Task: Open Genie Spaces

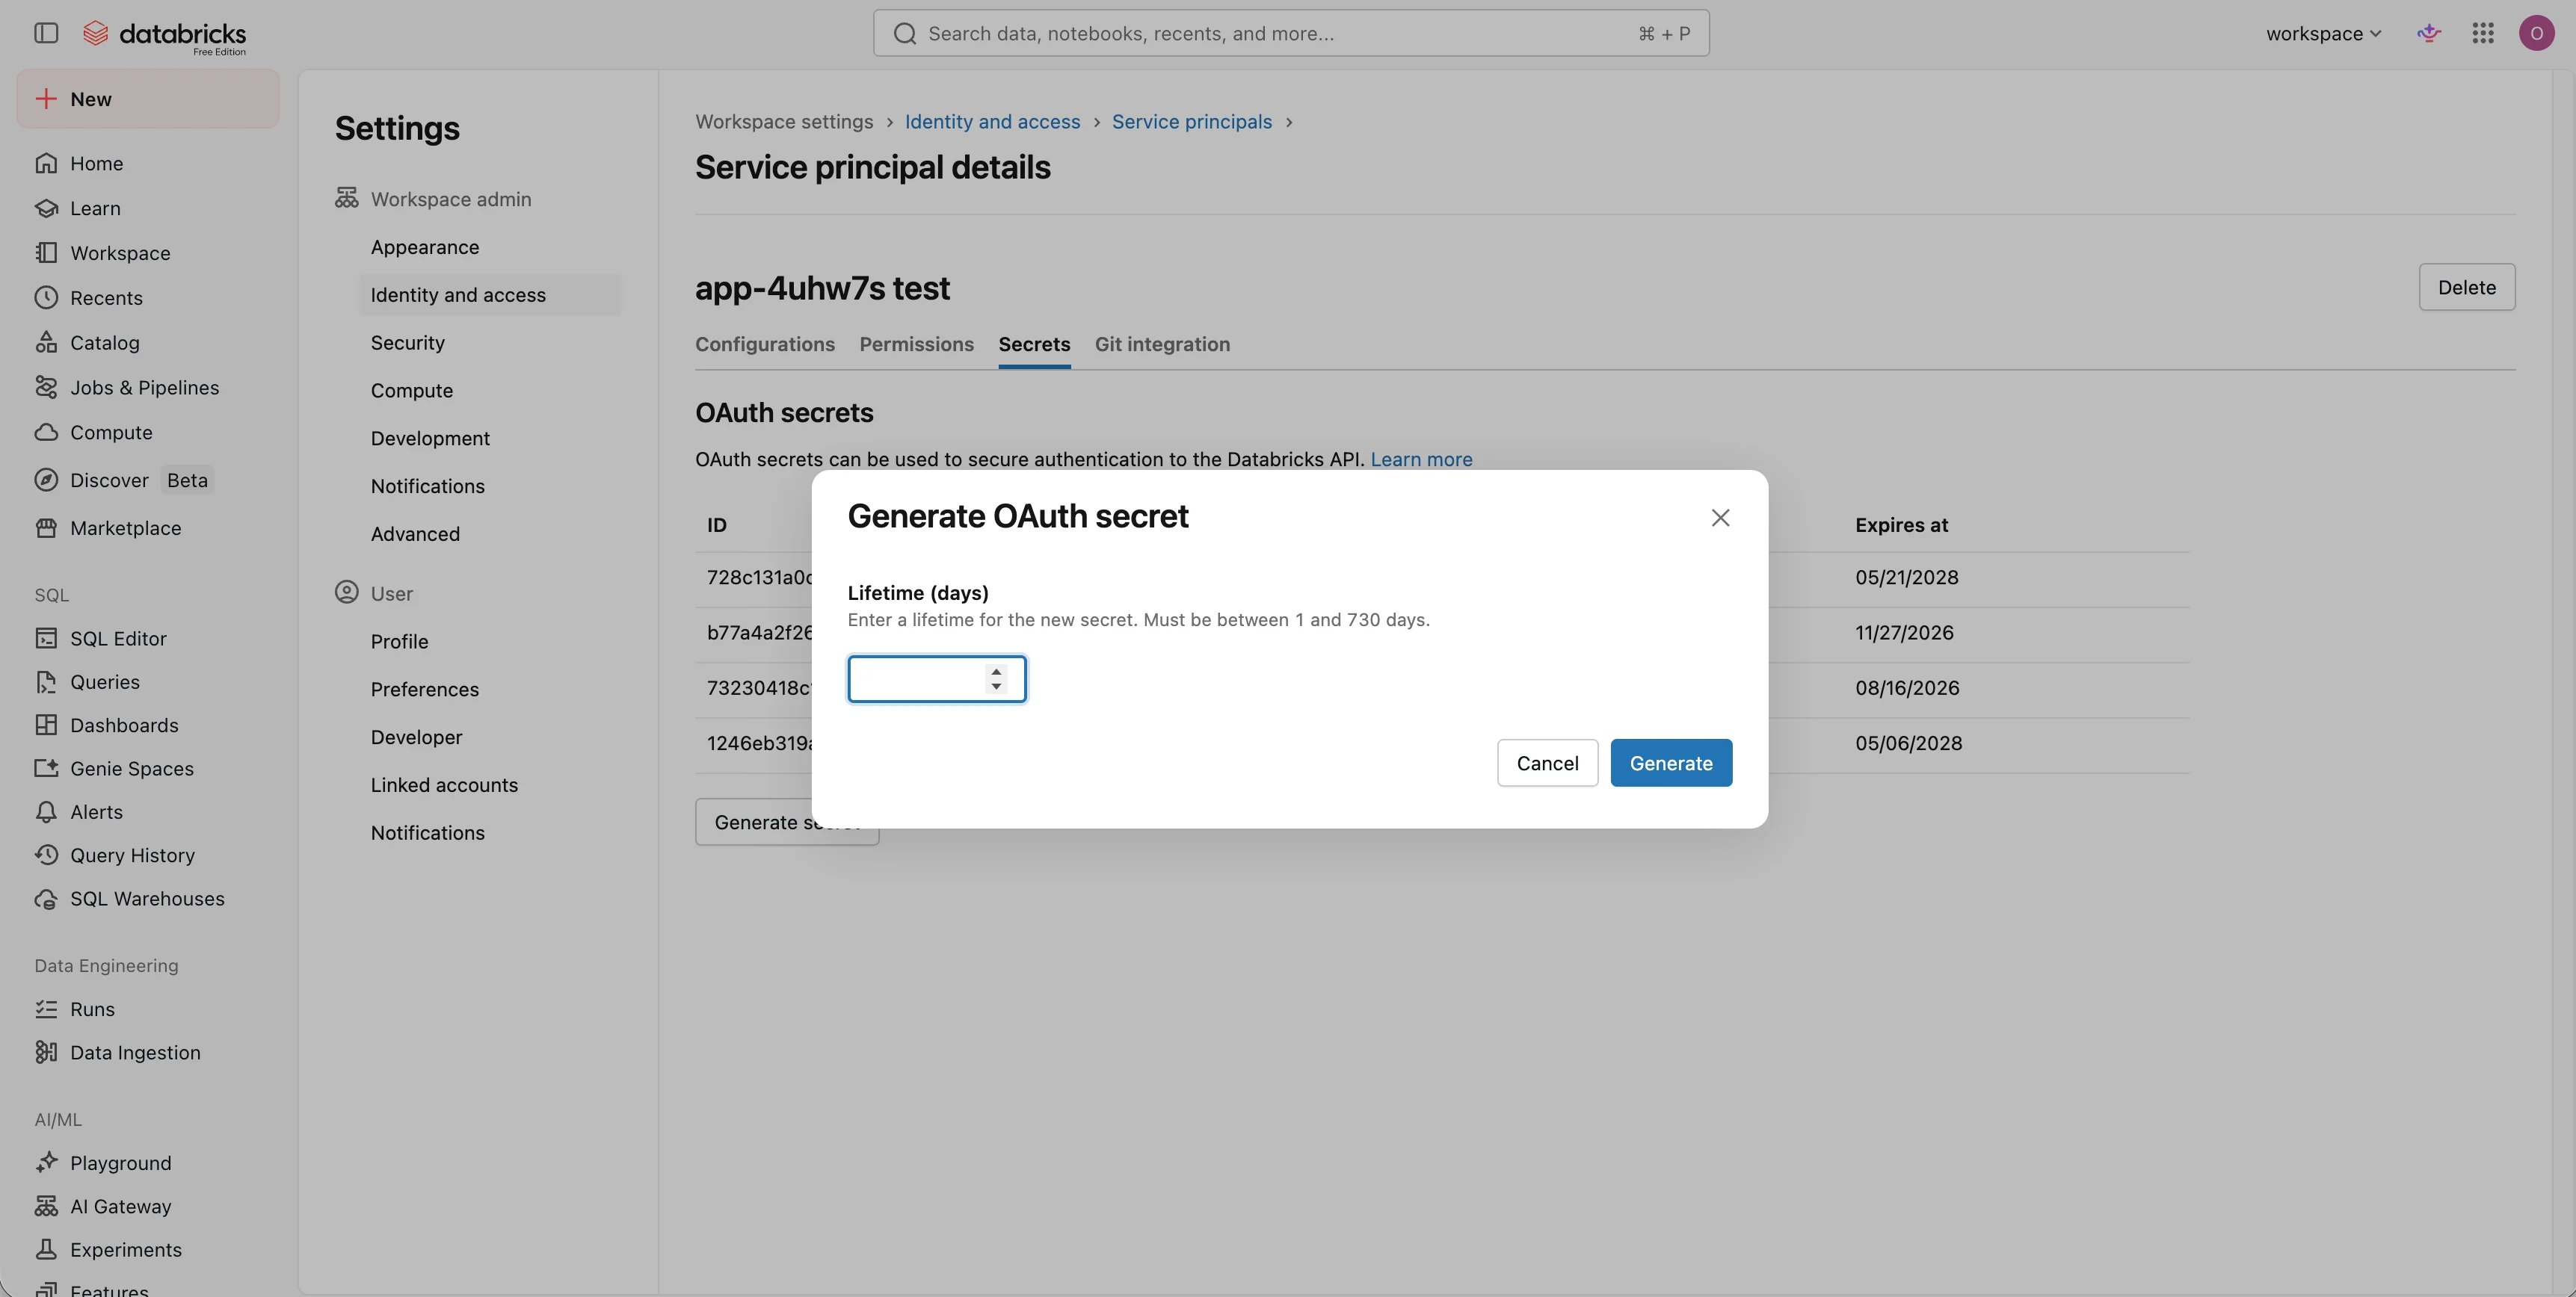Action: (x=148, y=768)
